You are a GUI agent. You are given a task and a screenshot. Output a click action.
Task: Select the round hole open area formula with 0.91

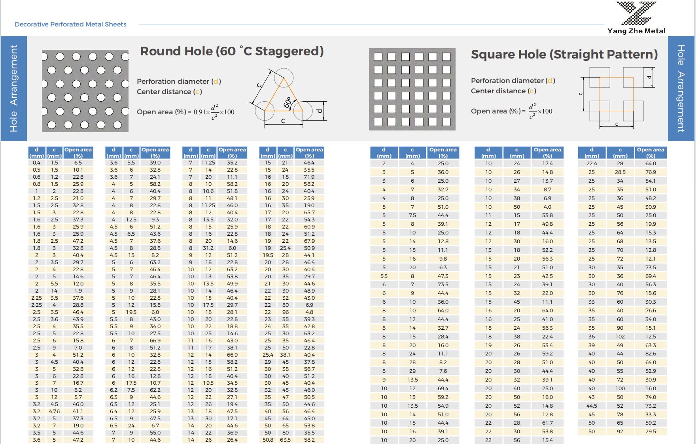185,112
